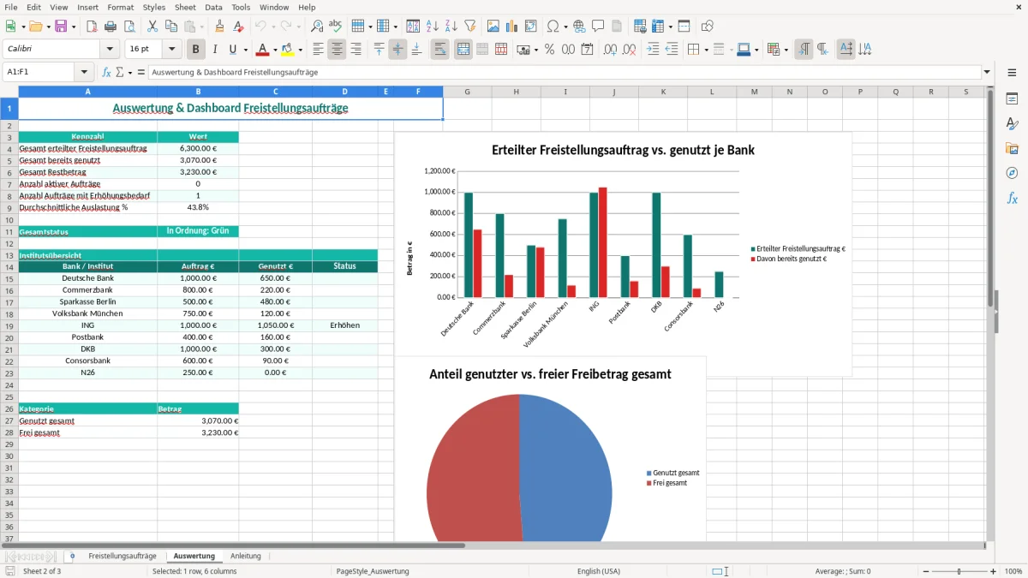Toggle Left-To-Right text direction
The height and width of the screenshot is (578, 1028).
(804, 50)
